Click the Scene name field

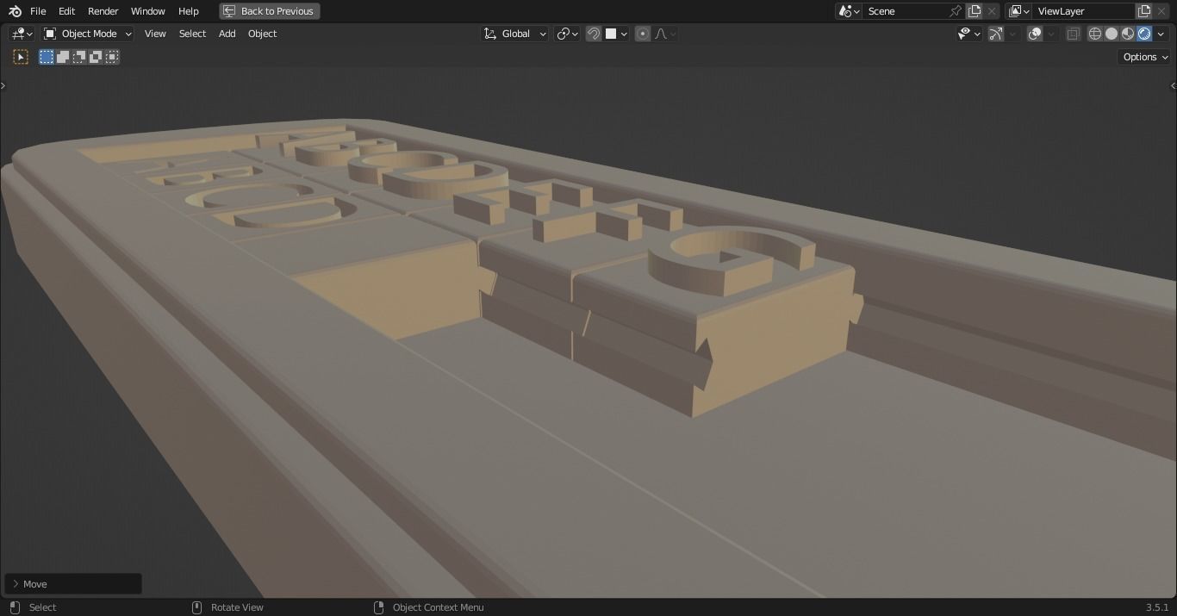click(905, 11)
